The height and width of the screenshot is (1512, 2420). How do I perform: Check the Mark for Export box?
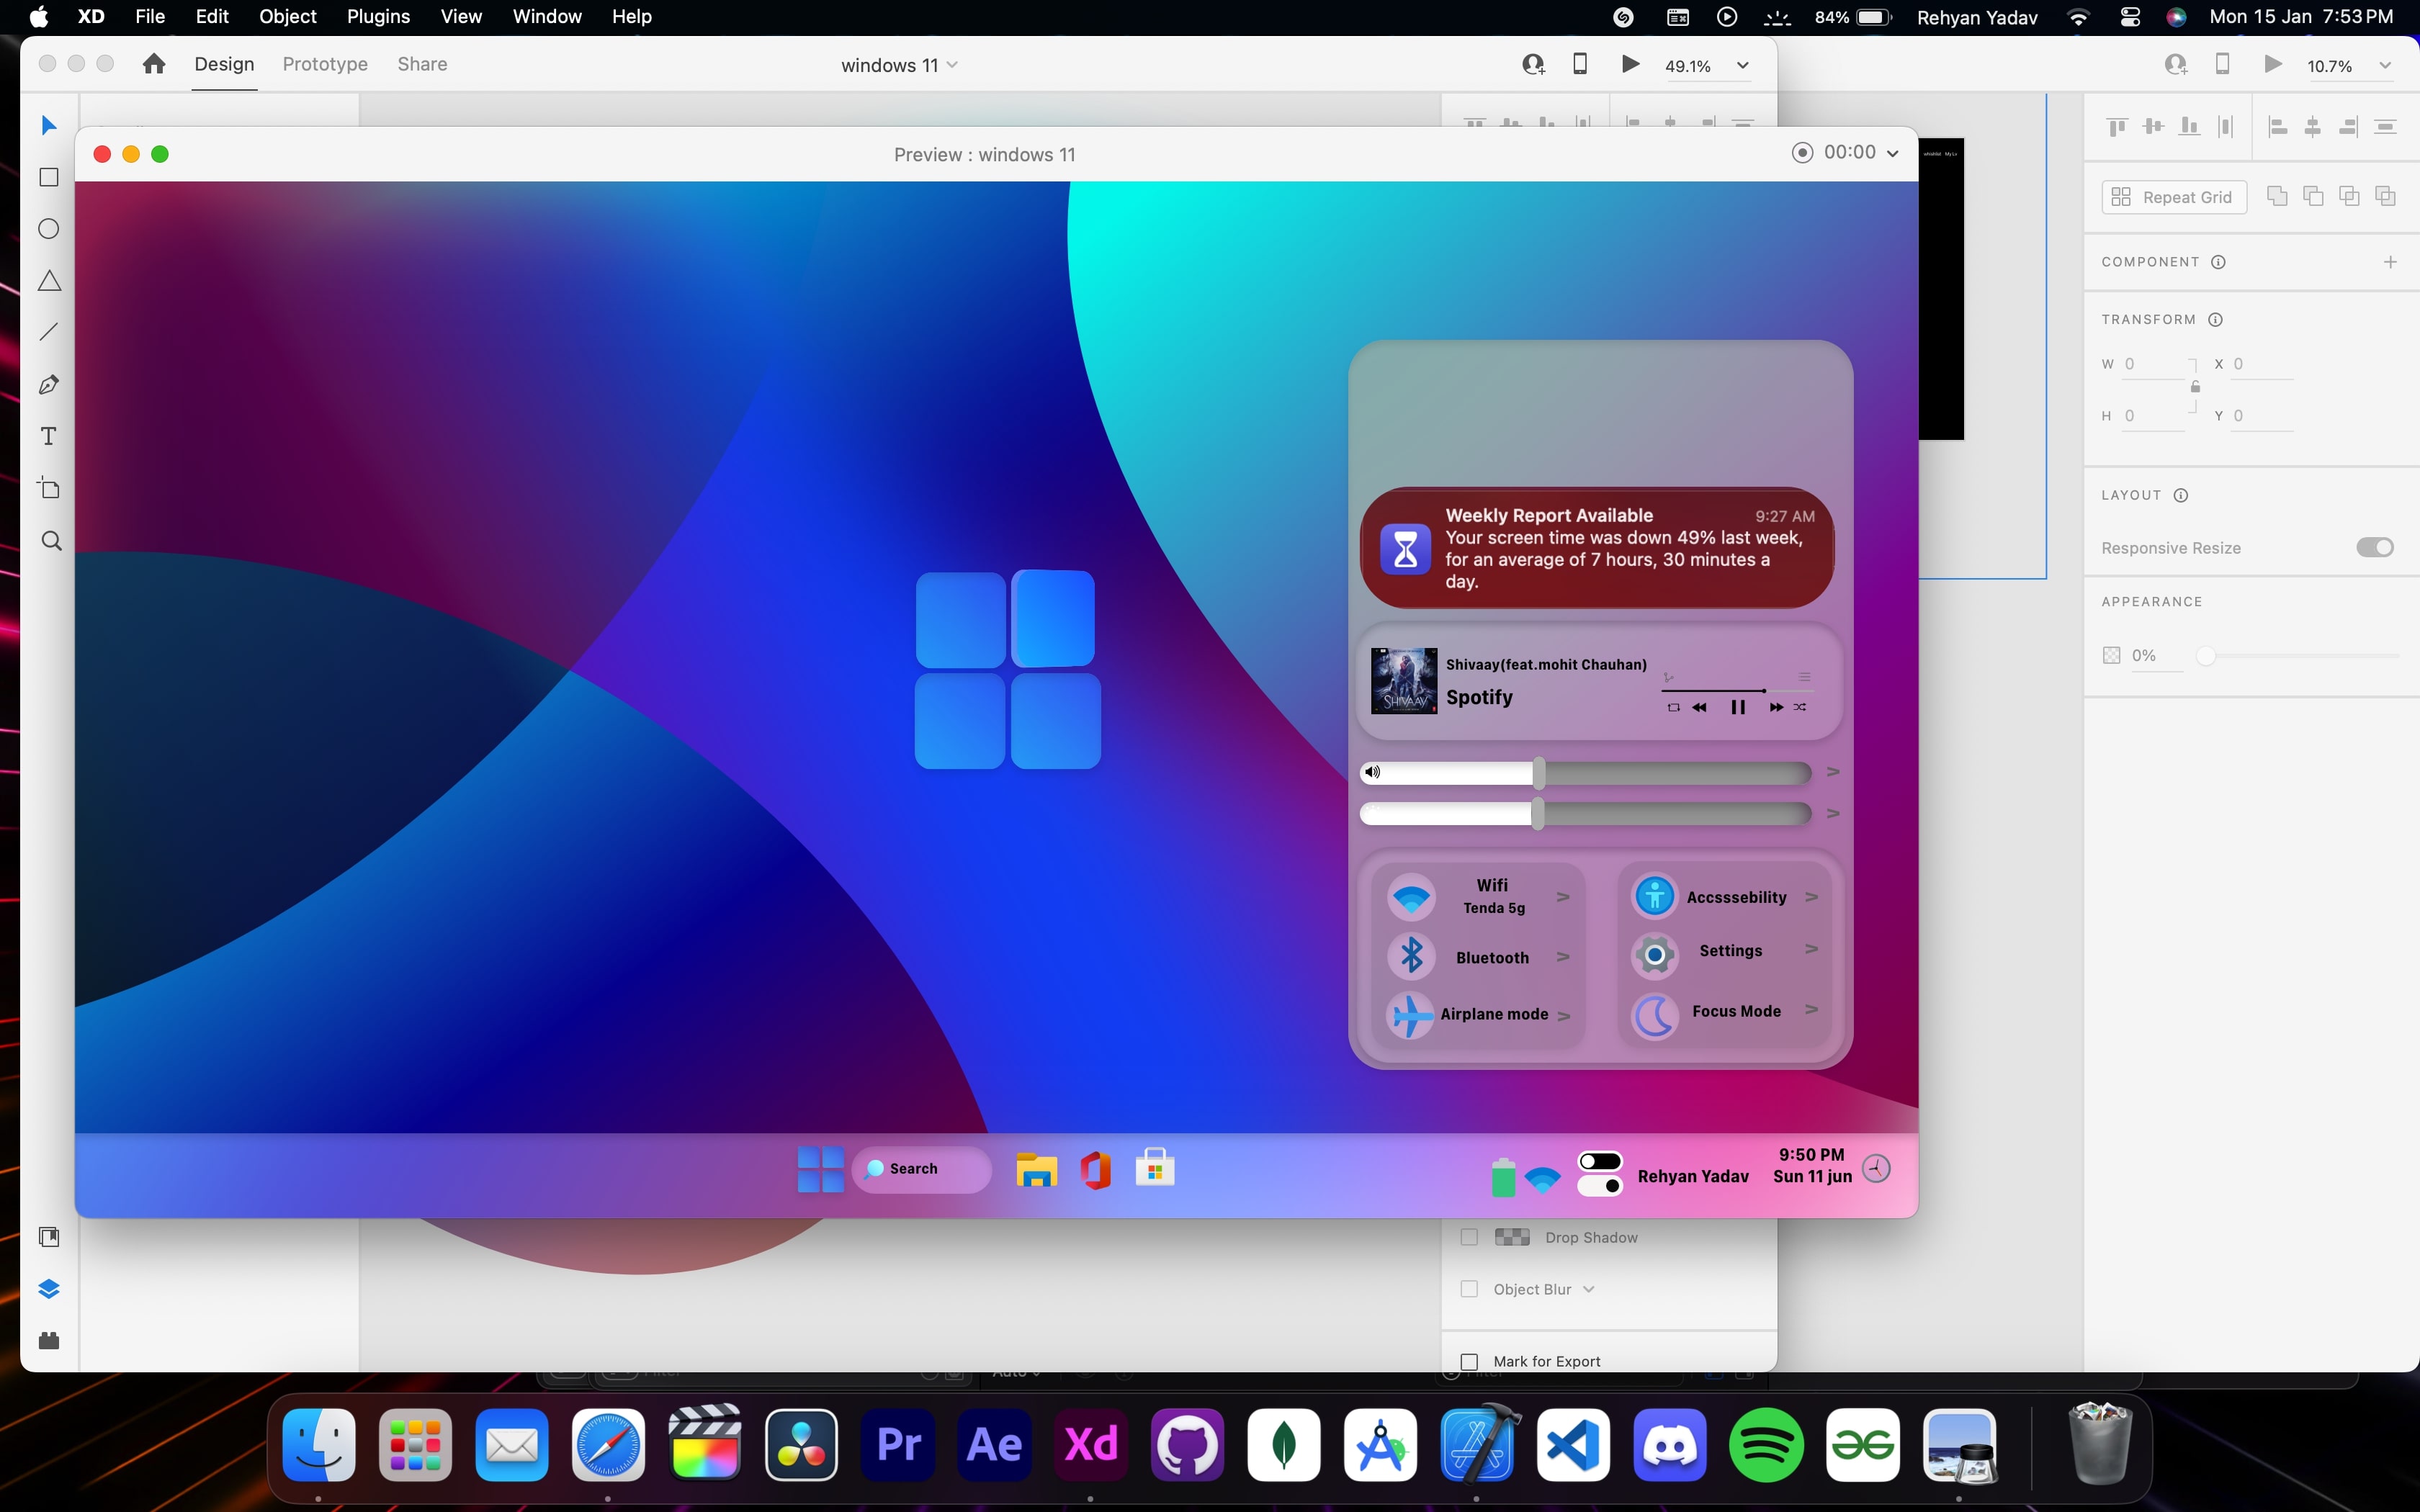tap(1469, 1361)
